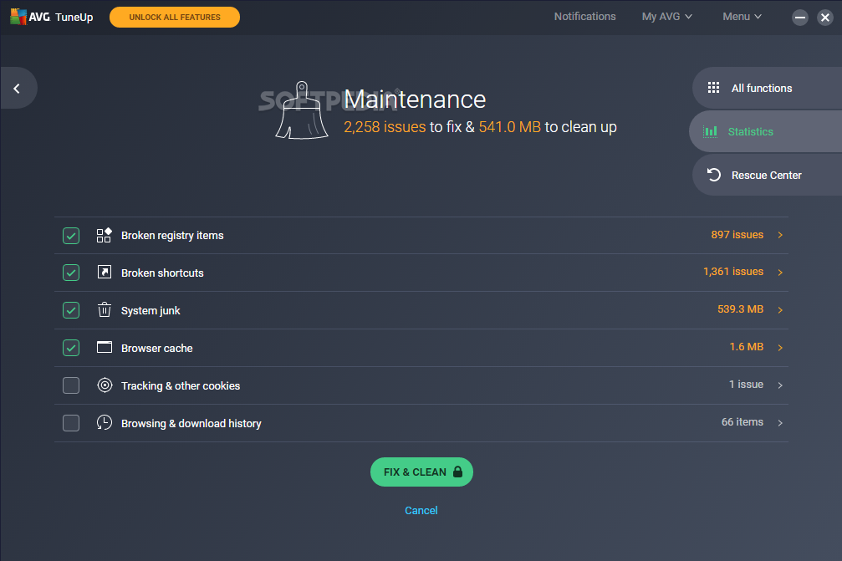Open the My AVG dropdown
The height and width of the screenshot is (561, 842).
[x=666, y=16]
